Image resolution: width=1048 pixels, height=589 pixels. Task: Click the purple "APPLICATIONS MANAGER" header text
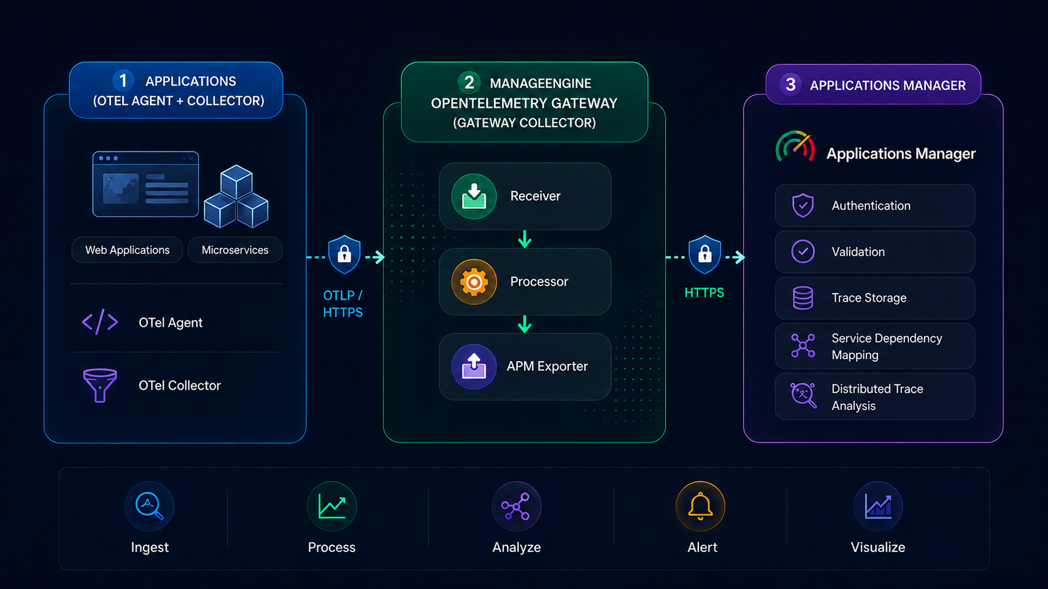tap(888, 85)
